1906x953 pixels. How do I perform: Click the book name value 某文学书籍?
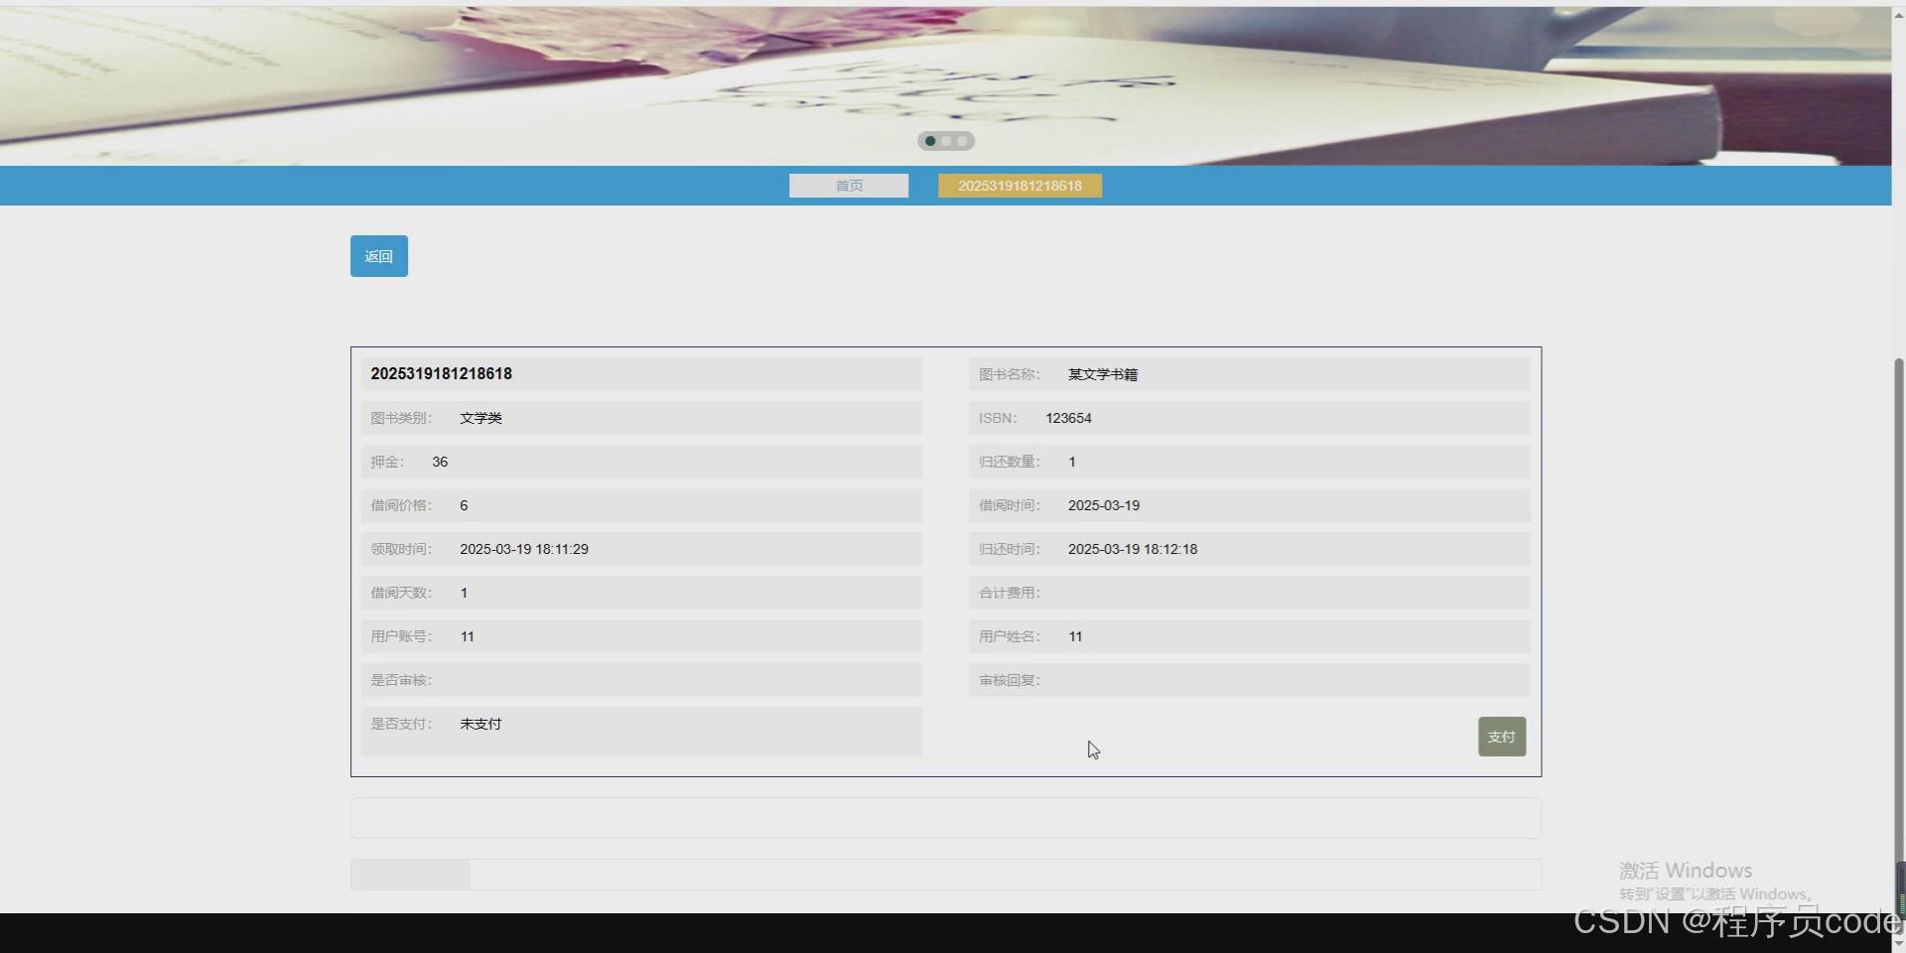[x=1103, y=374]
